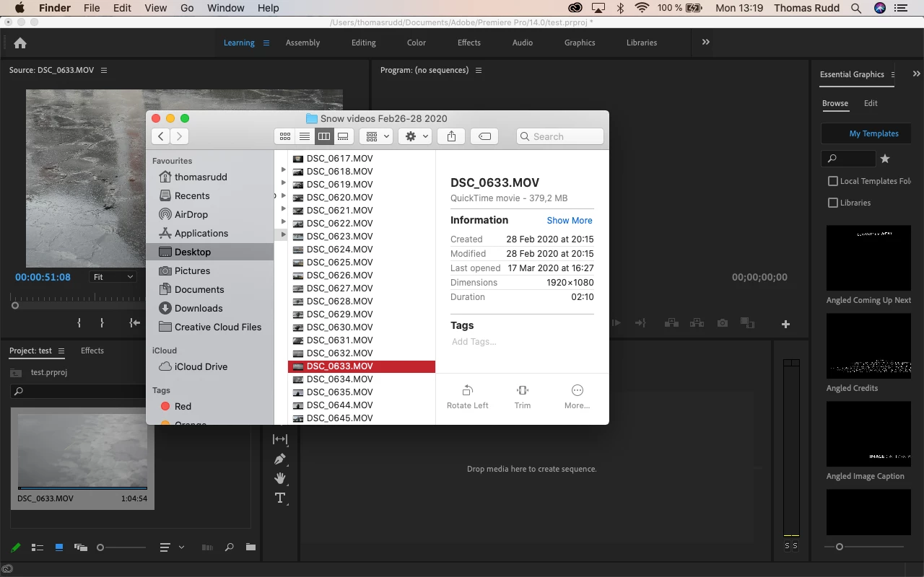Click Comparison View icon in Program monitor

click(x=747, y=323)
